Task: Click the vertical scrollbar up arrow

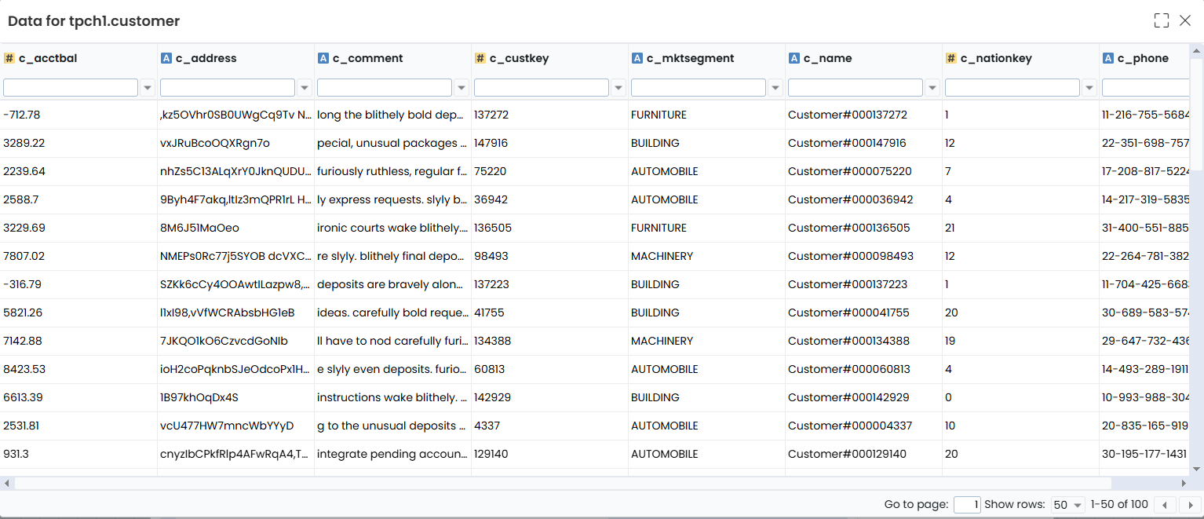Action: [x=1197, y=50]
